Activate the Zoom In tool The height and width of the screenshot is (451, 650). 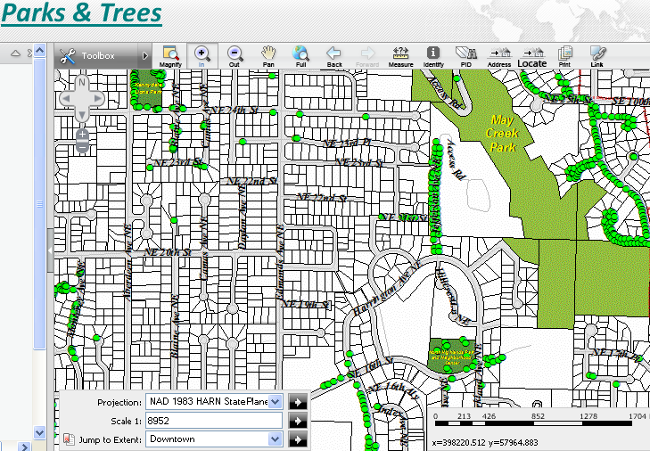point(202,55)
